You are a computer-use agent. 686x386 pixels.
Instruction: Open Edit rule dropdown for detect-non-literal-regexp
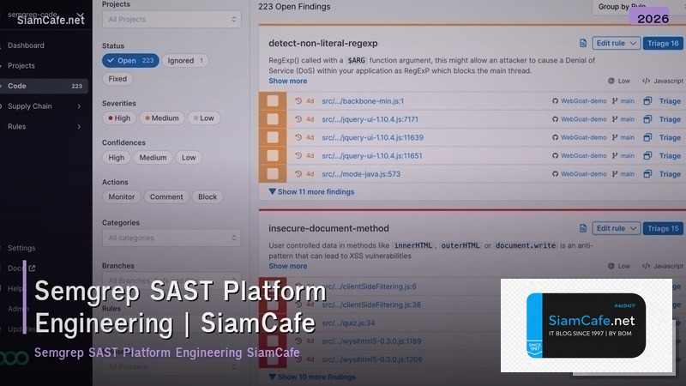click(616, 44)
